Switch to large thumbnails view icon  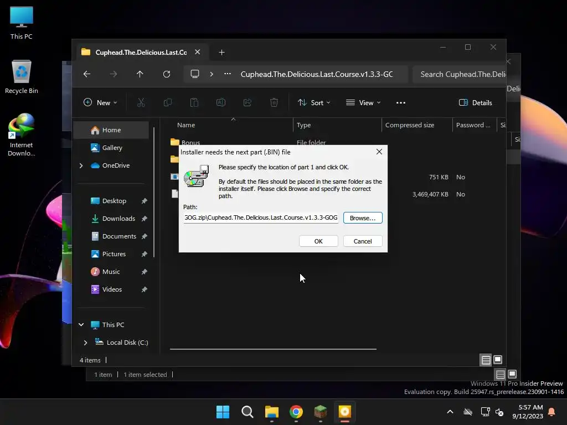[x=498, y=360]
